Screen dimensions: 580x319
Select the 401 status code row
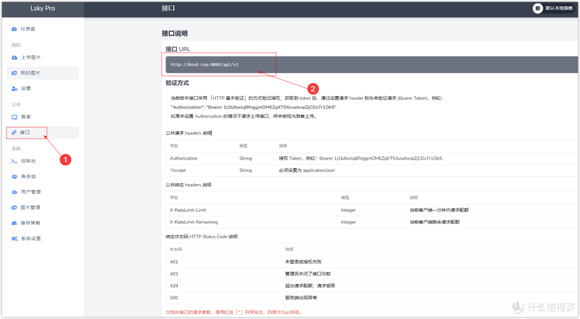tap(371, 262)
